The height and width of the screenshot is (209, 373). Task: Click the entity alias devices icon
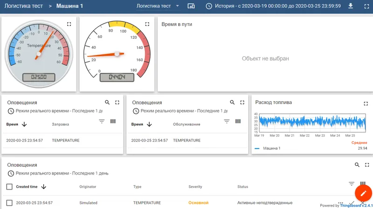pos(191,6)
